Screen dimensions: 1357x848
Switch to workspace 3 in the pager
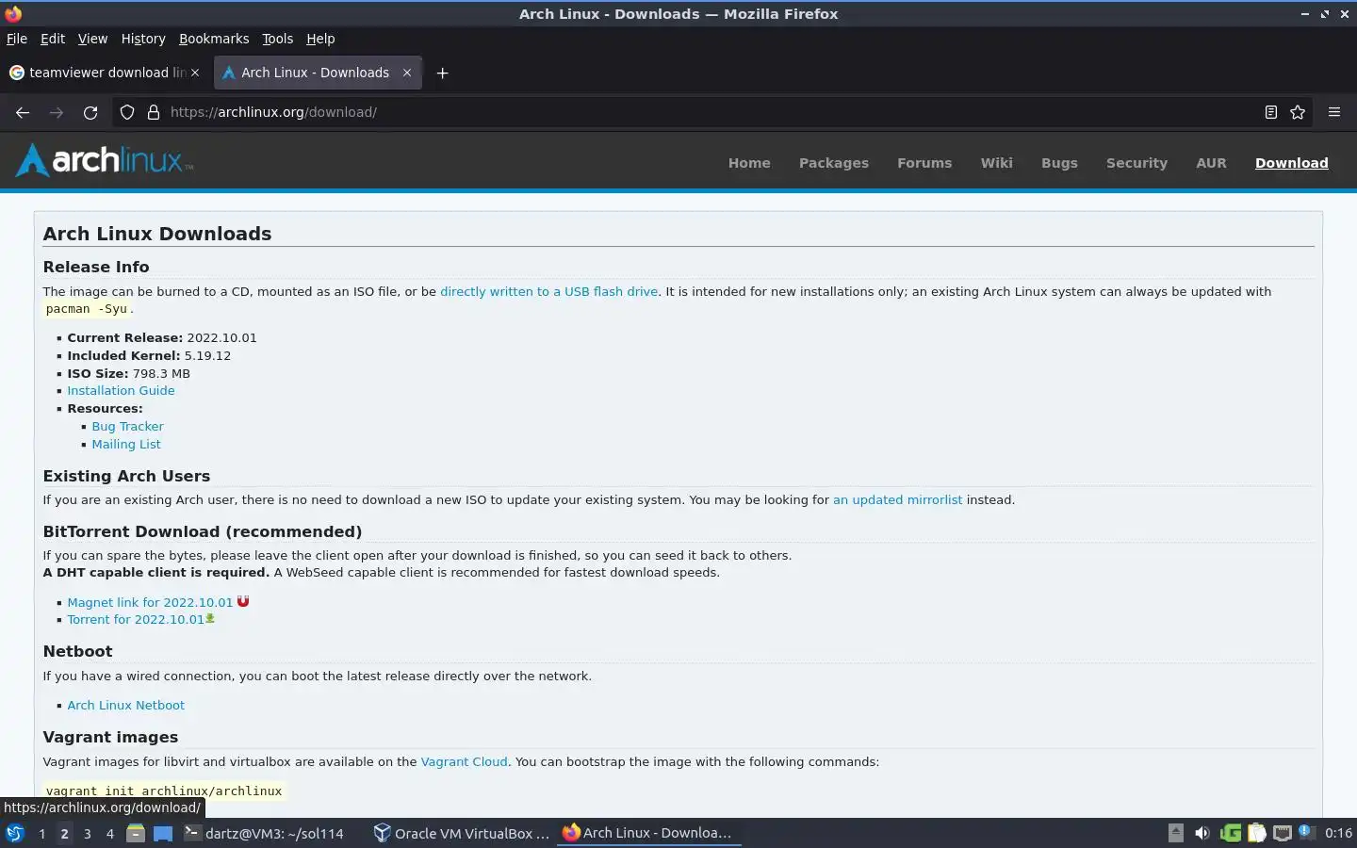tap(87, 833)
